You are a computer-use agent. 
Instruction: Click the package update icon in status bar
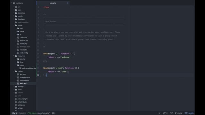click(186, 113)
